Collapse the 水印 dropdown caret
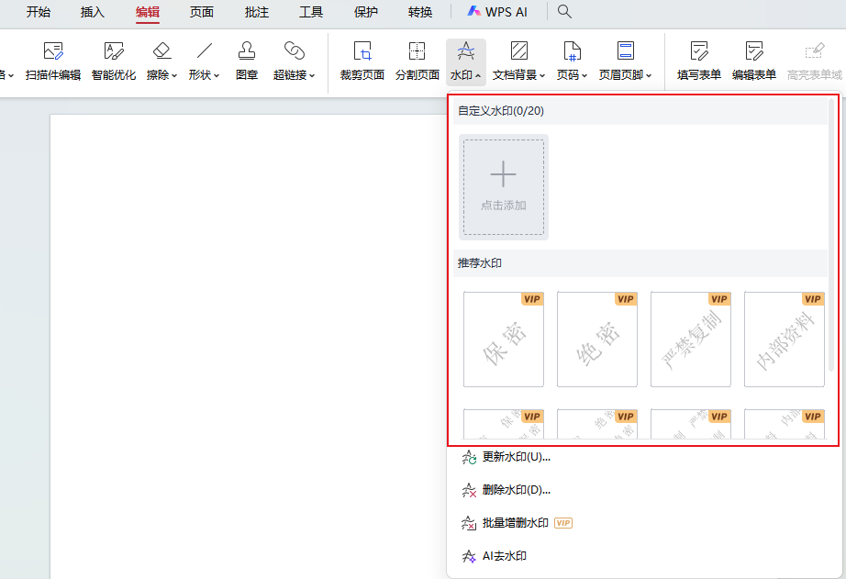 pyautogui.click(x=478, y=75)
